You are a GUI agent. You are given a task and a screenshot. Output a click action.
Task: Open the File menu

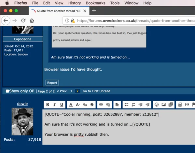tap(35, 3)
